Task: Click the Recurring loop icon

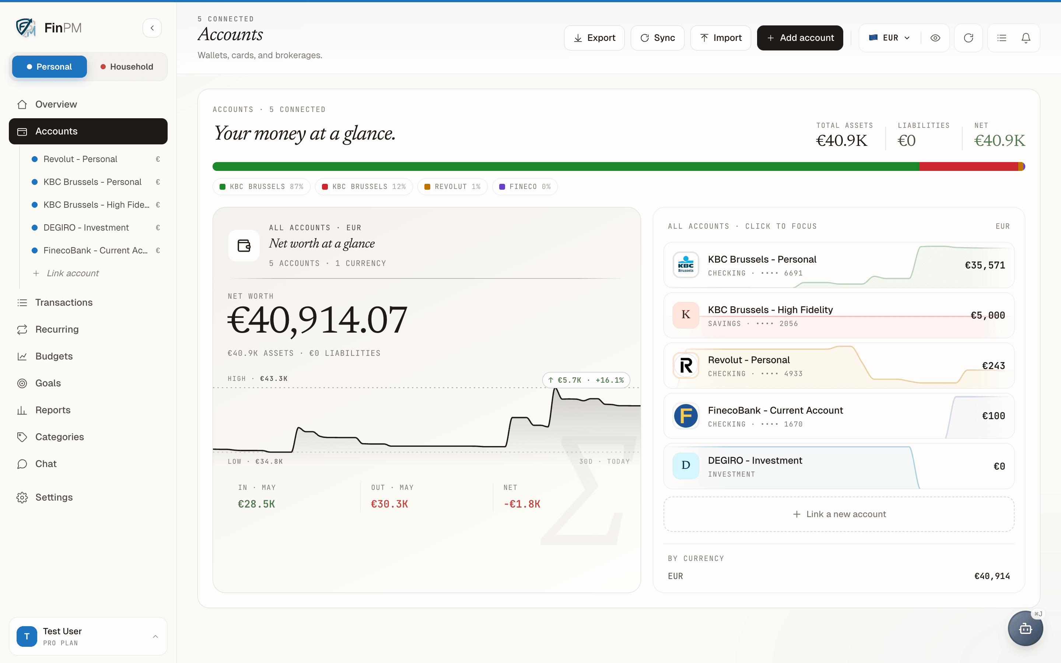Action: pyautogui.click(x=22, y=329)
